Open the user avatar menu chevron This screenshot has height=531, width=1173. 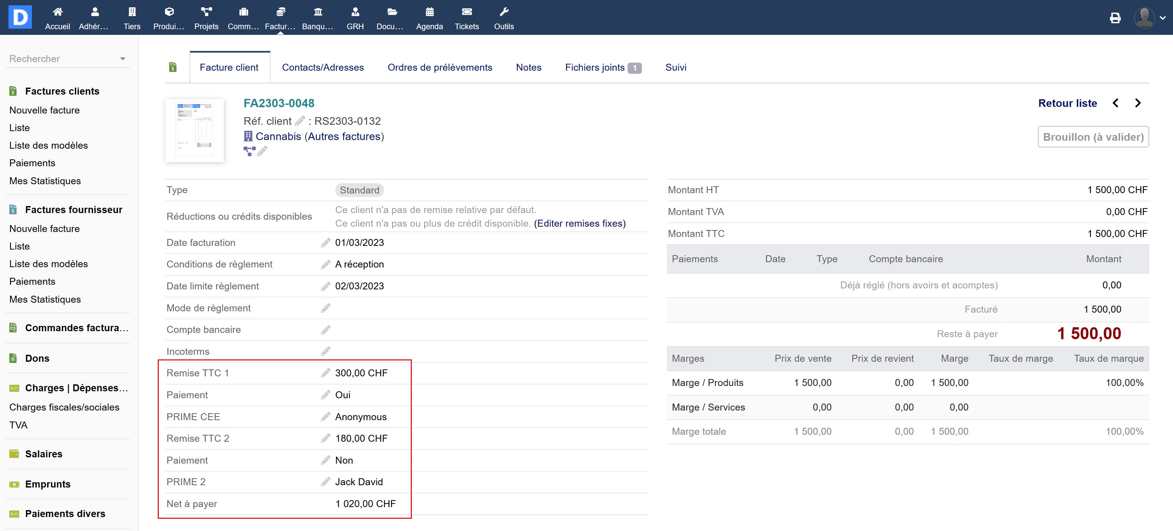click(1162, 18)
